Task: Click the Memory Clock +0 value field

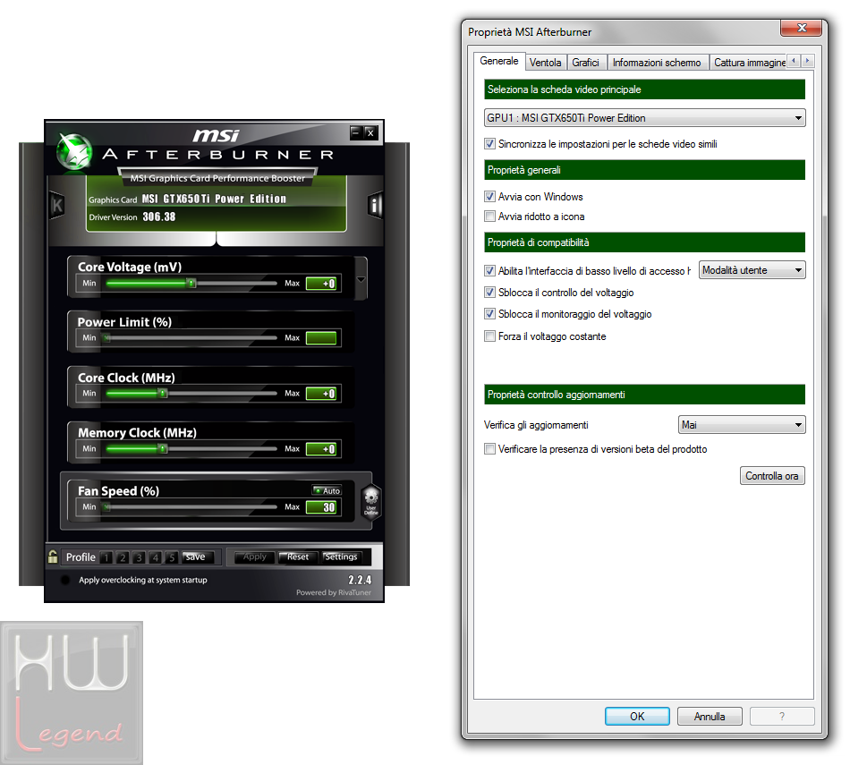Action: [x=321, y=449]
